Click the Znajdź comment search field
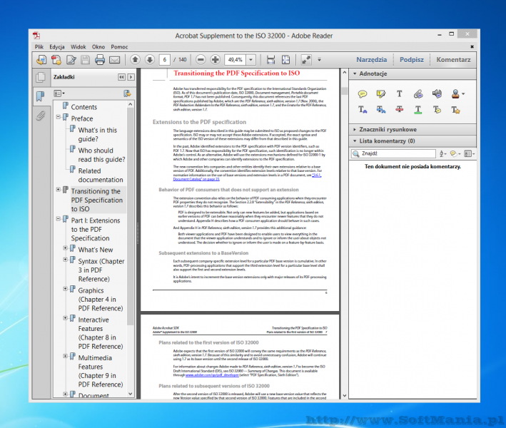 point(393,154)
